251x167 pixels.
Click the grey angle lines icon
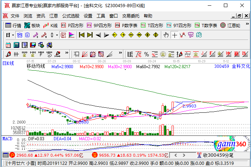tap(110, 54)
